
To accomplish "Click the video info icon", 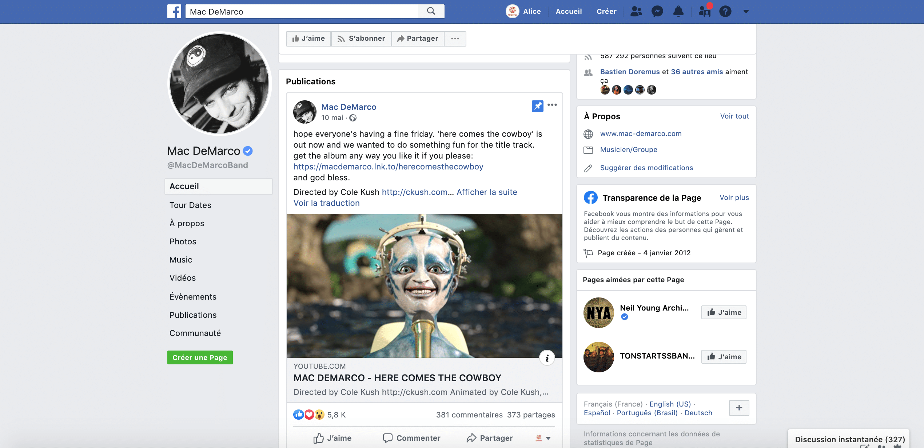I will pos(547,358).
